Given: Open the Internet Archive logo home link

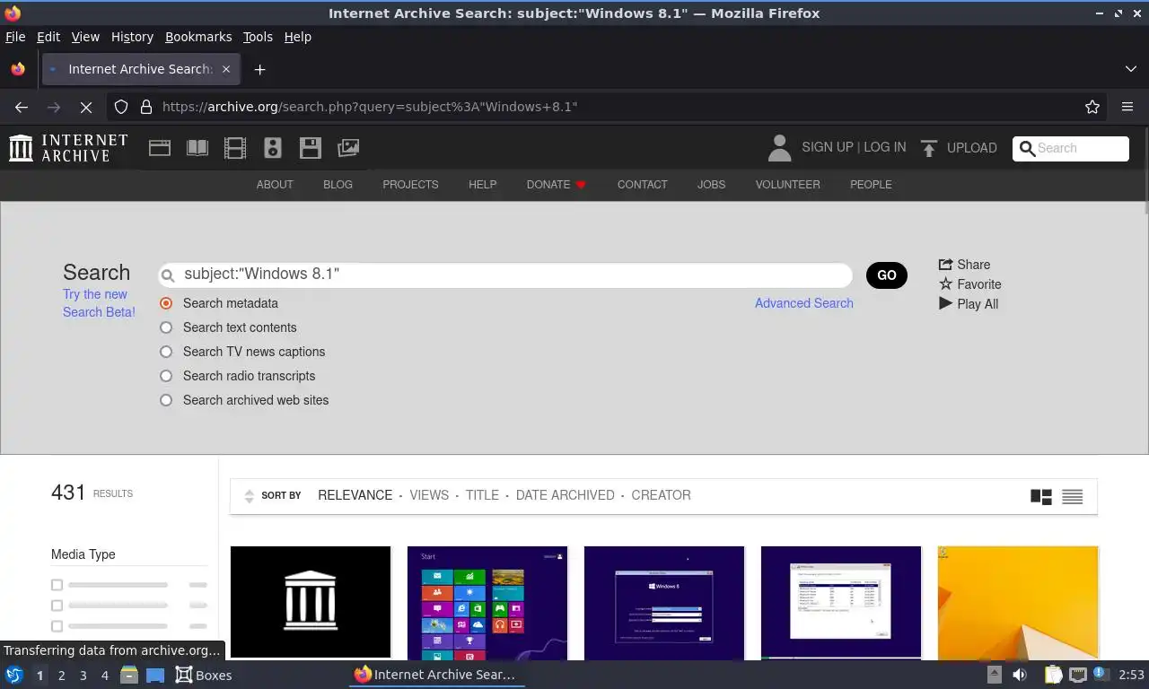Looking at the screenshot, I should pos(68,148).
